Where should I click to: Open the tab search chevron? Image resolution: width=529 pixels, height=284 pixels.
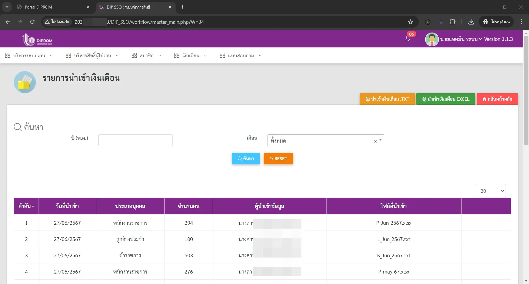7,7
